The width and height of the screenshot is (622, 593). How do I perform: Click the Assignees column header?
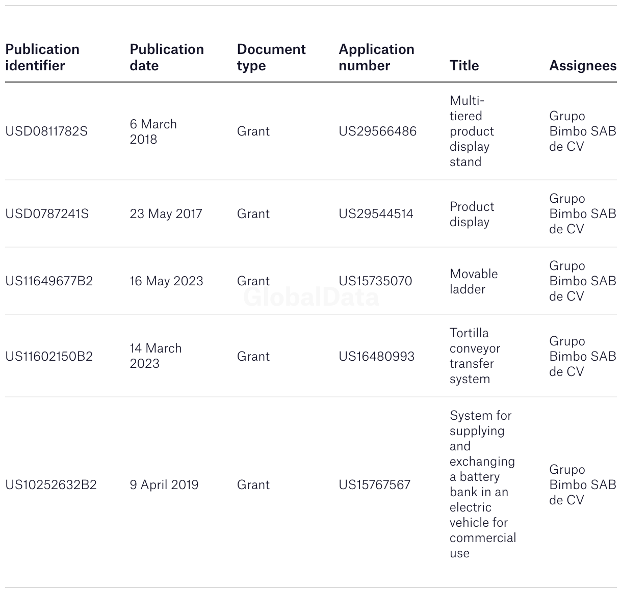tap(583, 65)
